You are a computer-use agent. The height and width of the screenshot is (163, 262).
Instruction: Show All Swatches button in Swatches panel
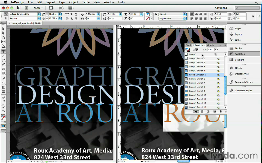[x=196, y=111]
